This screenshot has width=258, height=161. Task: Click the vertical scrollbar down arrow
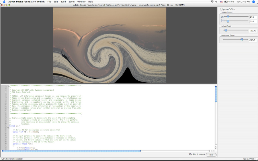click(216, 148)
